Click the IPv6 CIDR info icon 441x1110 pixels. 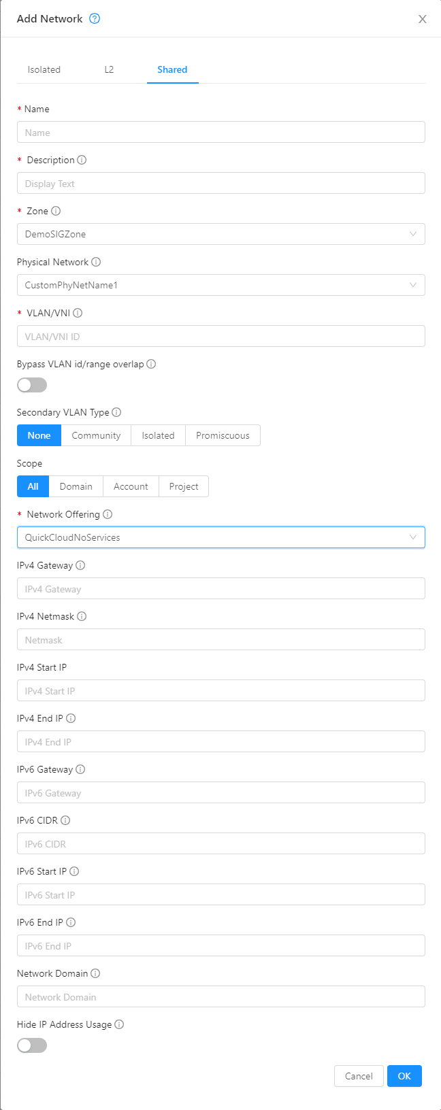point(65,820)
